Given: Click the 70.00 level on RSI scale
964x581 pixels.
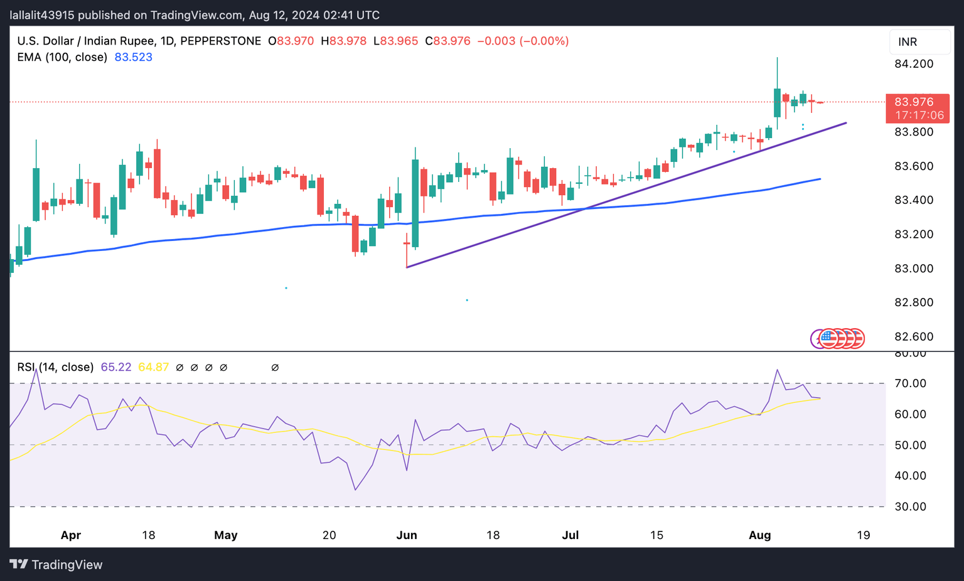Looking at the screenshot, I should click(910, 383).
